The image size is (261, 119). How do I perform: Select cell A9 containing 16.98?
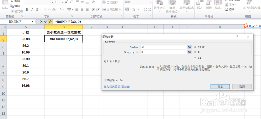click(26, 86)
